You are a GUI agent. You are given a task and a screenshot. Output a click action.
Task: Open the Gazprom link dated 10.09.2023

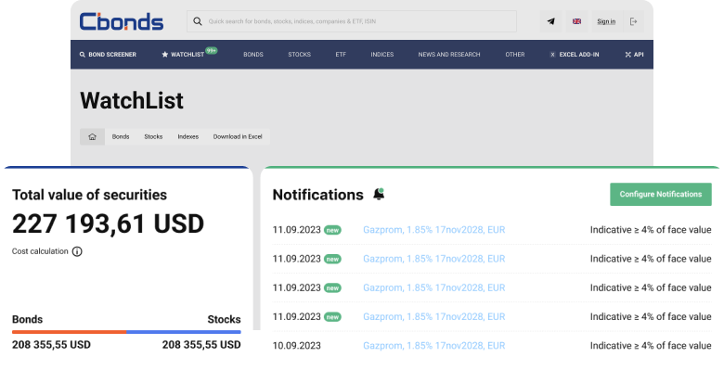(x=434, y=346)
